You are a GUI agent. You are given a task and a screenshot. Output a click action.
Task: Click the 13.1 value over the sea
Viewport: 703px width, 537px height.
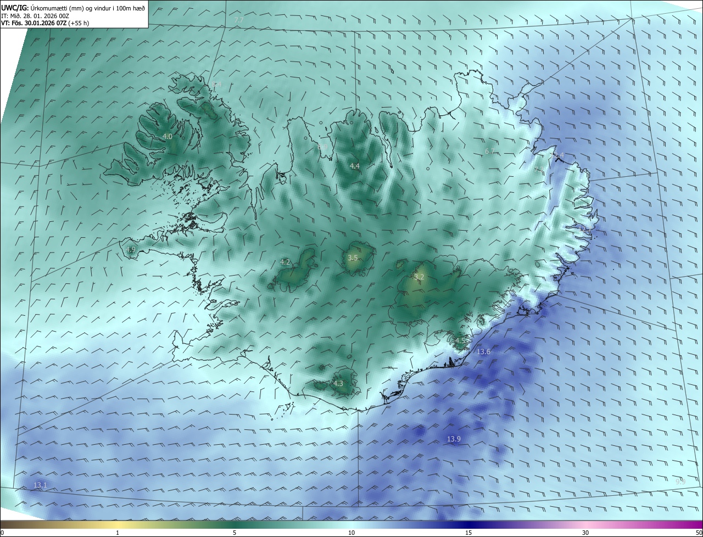(x=40, y=485)
